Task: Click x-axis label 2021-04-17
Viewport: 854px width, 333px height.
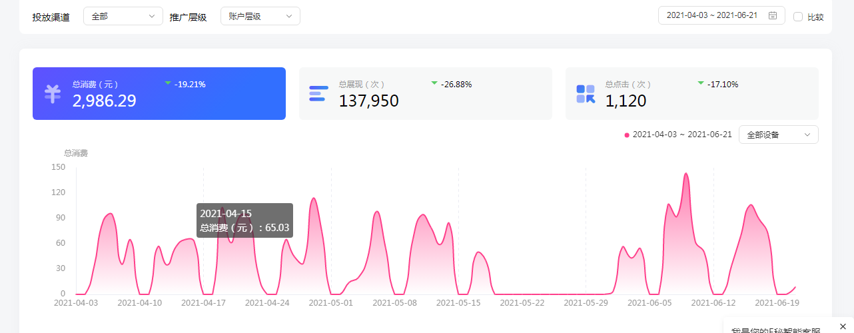Action: [x=203, y=302]
